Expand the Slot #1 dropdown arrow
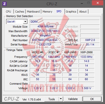This screenshot has width=105, height=104. click(25, 22)
